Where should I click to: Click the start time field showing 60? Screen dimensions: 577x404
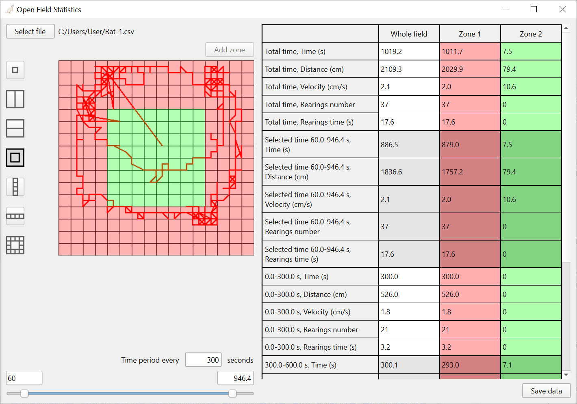pos(24,378)
